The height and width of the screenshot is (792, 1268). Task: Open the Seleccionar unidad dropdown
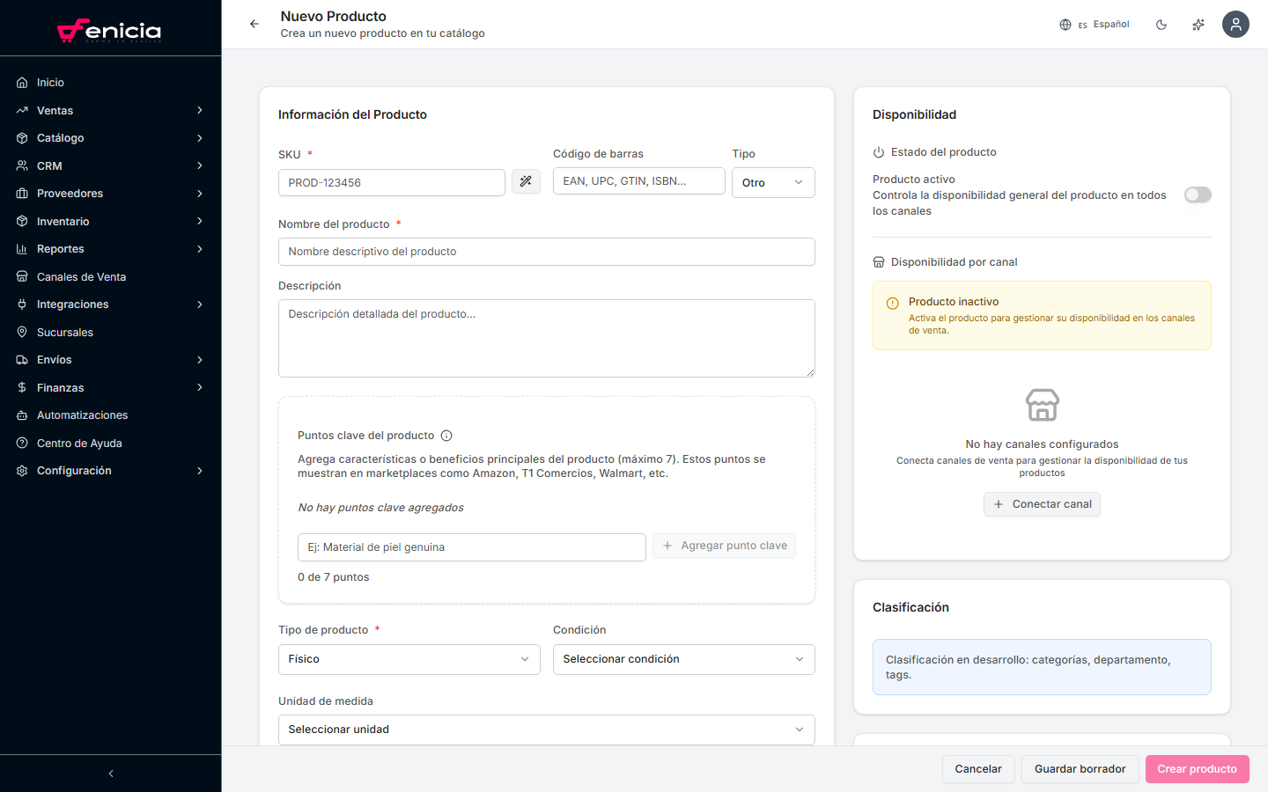[x=546, y=730]
